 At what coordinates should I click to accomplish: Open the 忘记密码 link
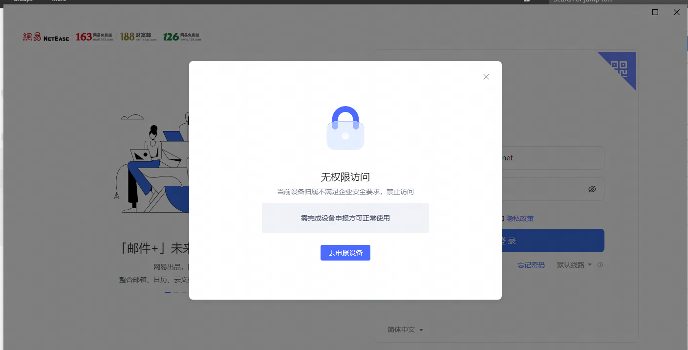tap(531, 265)
